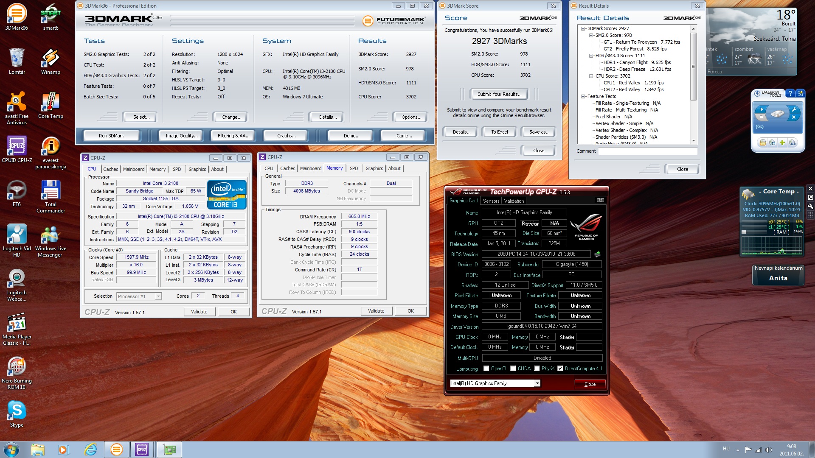Open Graphics tab in CPU-Z memory window
This screenshot has height=458, width=815.
[374, 168]
